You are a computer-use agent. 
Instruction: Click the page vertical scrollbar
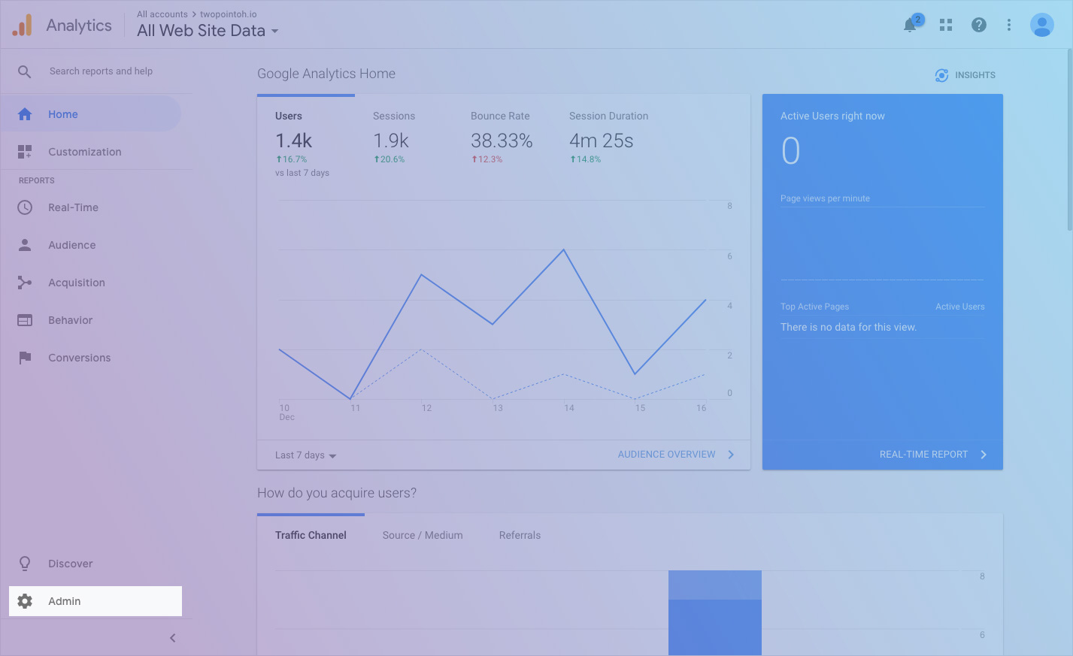pos(1069,140)
